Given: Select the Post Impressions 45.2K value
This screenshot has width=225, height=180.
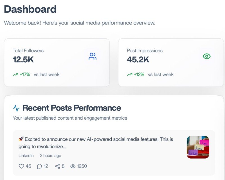Looking at the screenshot, I should [138, 60].
